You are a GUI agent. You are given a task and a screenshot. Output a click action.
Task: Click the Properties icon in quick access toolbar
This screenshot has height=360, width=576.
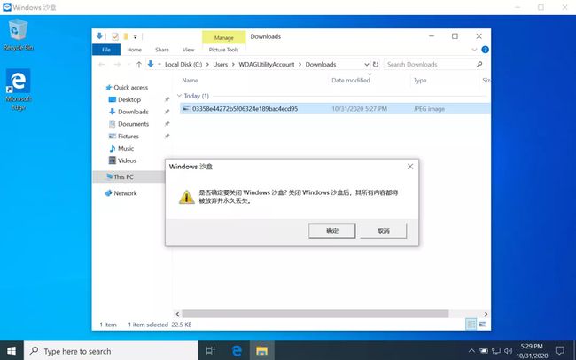pos(115,36)
